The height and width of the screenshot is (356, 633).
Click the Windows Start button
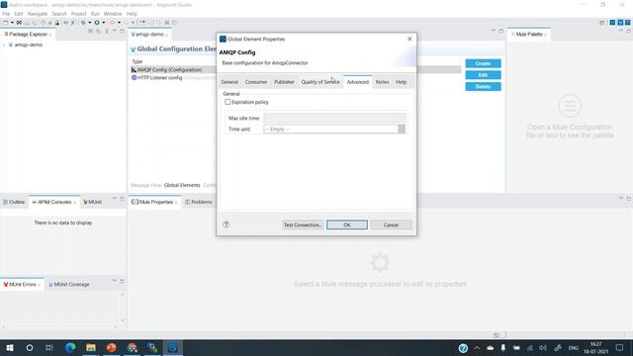10,347
